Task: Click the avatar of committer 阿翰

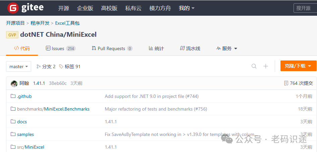Action: [14, 84]
